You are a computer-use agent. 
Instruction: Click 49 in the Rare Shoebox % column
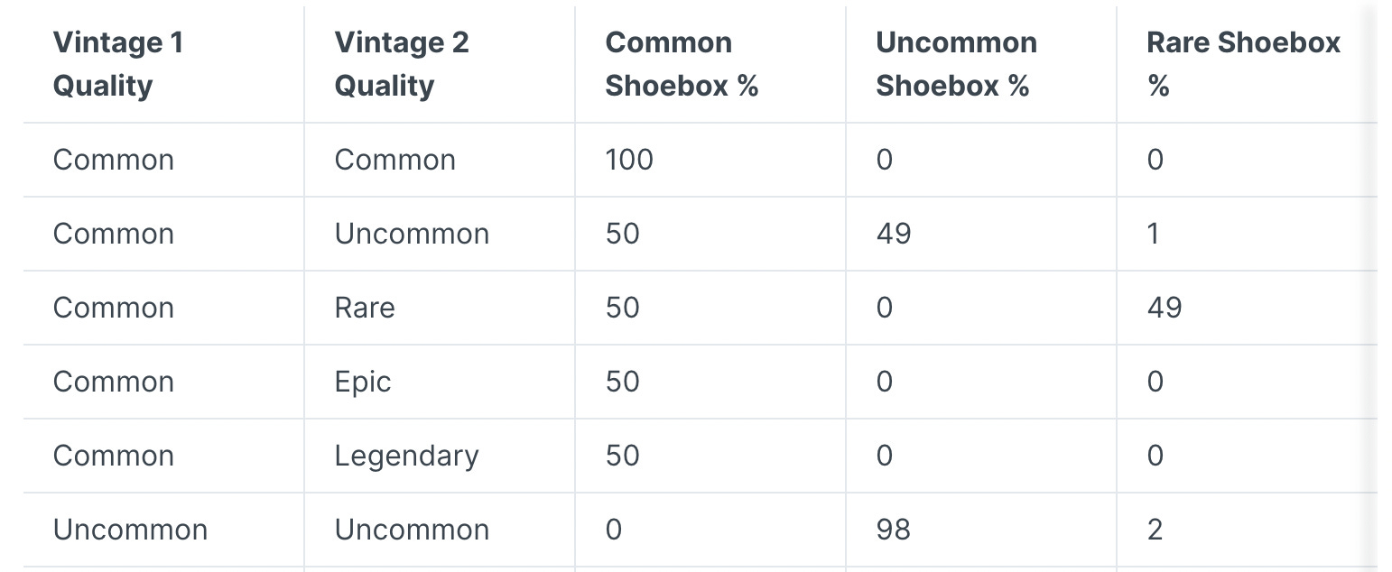[1164, 308]
